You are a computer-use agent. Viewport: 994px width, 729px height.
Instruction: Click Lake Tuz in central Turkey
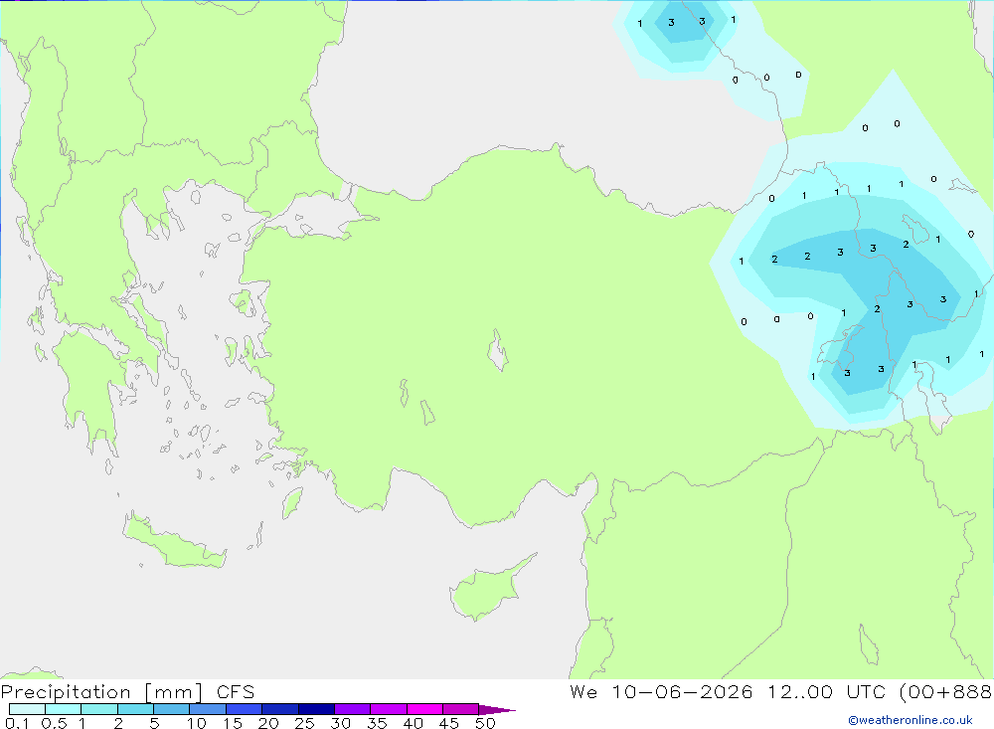pos(498,350)
